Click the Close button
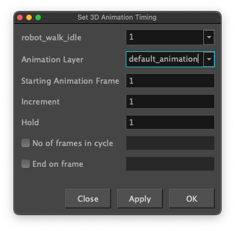235x231 pixels. pyautogui.click(x=88, y=199)
